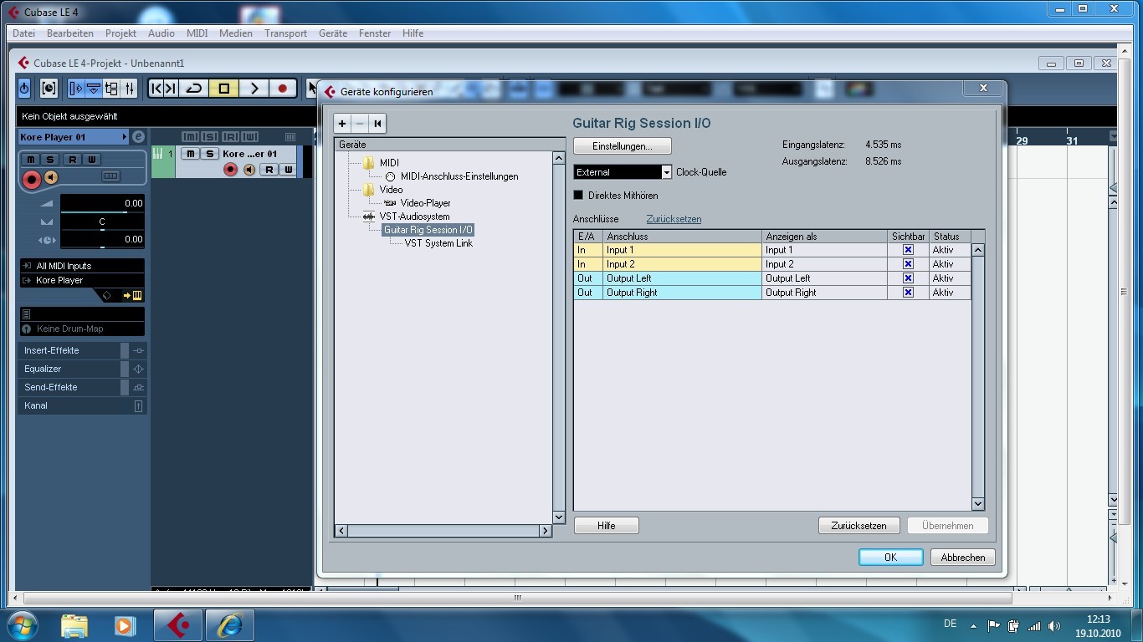Open the Transport menu

(285, 33)
